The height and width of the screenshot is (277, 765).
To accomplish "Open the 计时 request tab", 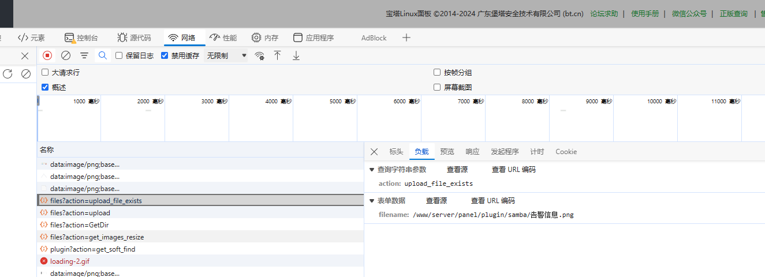I will [x=537, y=152].
